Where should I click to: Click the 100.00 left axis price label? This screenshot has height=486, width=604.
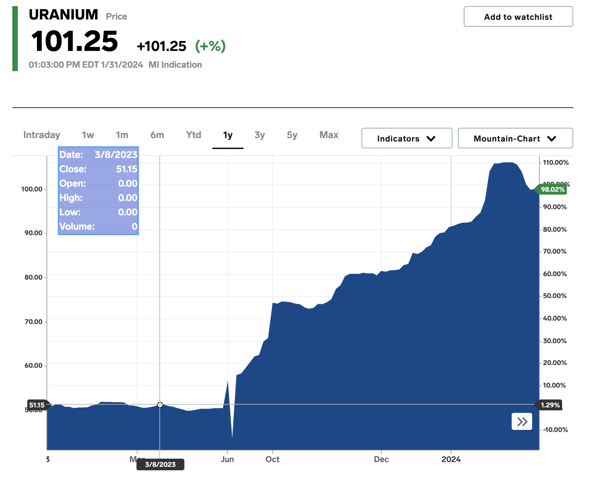tap(32, 189)
